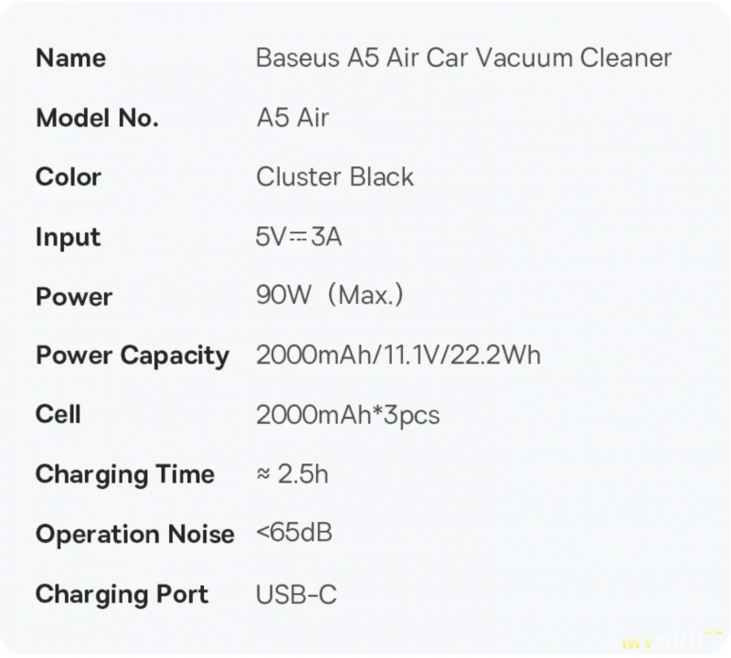Click the '90W (Max.)' power value
Viewport: 731px width, 658px height.
(x=330, y=296)
